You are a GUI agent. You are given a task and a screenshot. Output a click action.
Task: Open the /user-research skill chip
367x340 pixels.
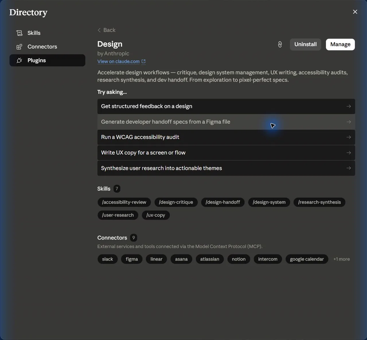118,215
